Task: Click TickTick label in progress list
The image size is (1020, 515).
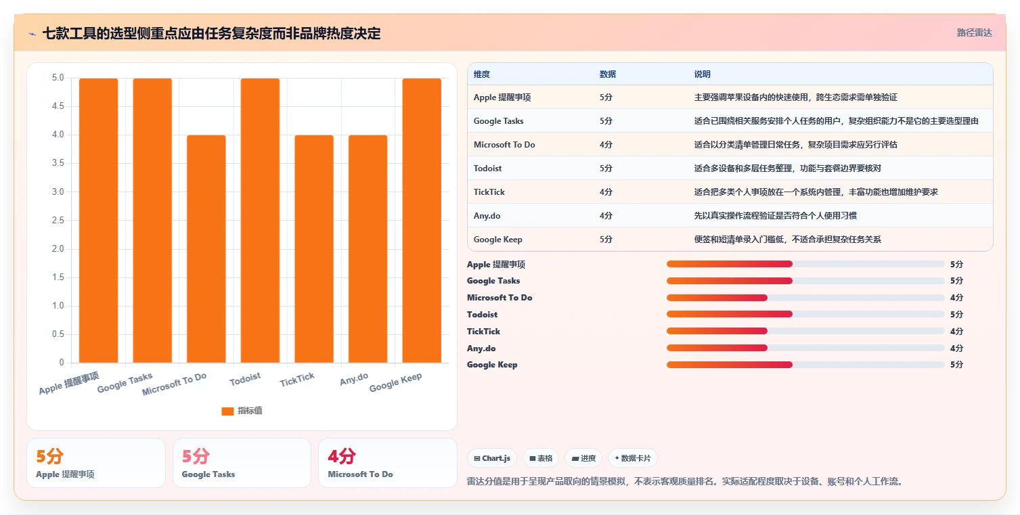Action: [x=483, y=332]
